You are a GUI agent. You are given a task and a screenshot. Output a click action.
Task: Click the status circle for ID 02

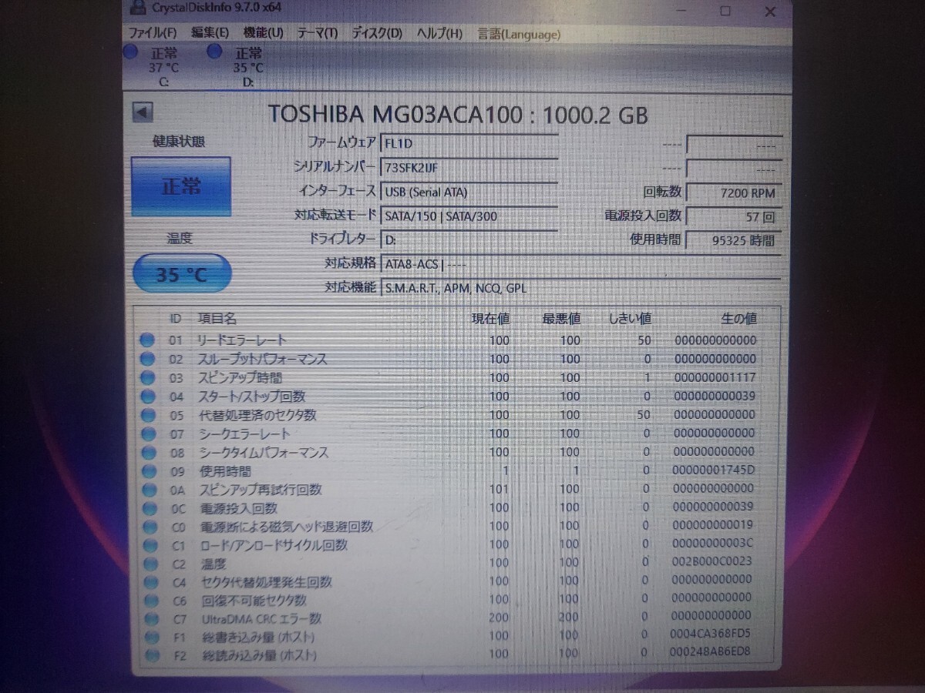[147, 359]
